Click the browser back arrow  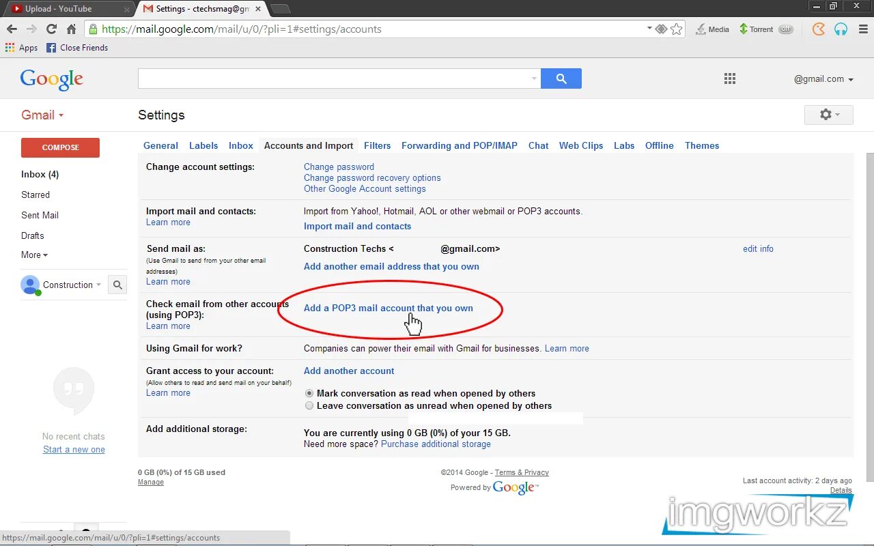tap(12, 29)
